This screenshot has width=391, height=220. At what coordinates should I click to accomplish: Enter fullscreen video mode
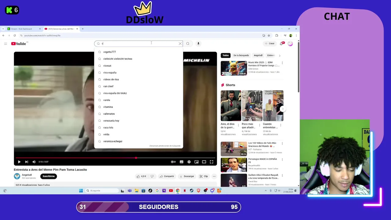(211, 162)
